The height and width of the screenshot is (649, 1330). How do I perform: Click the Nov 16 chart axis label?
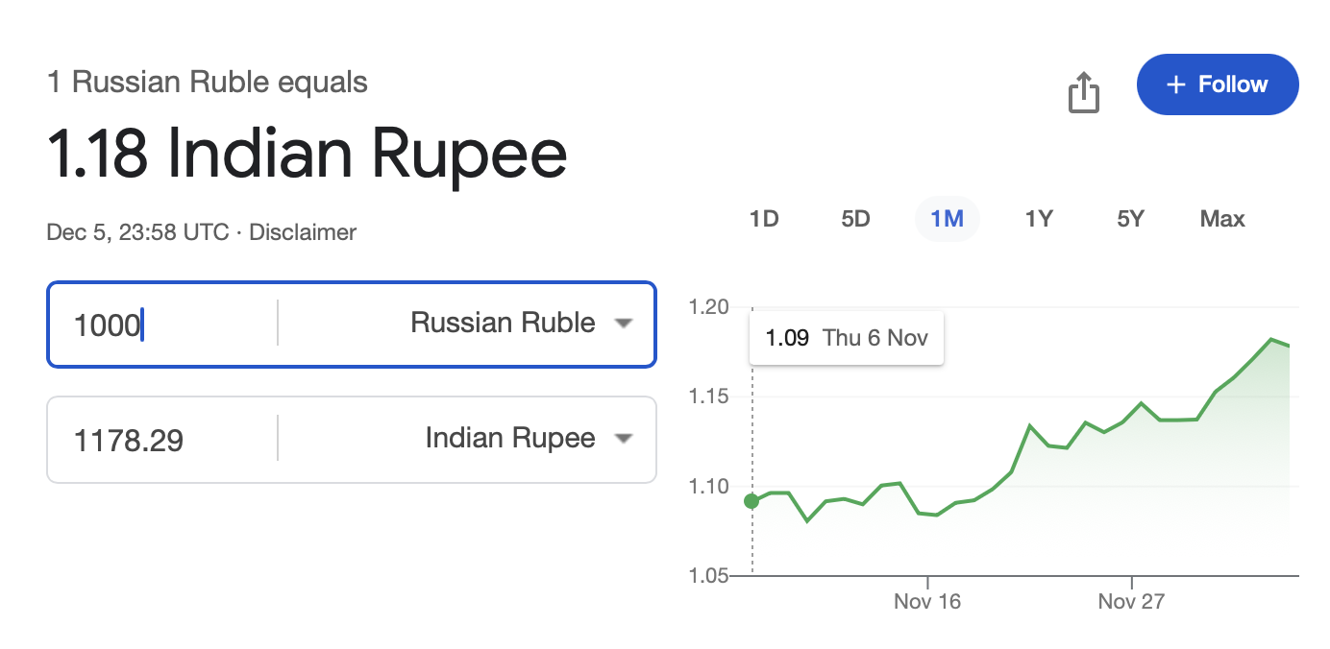click(927, 602)
